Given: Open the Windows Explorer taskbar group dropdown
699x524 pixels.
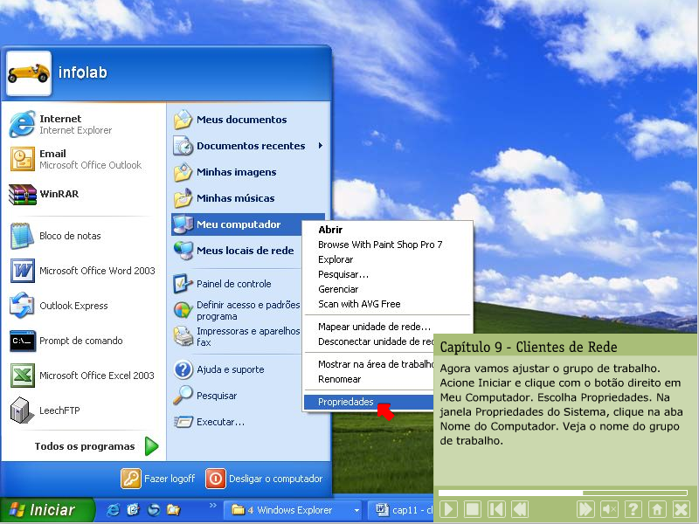Looking at the screenshot, I should pyautogui.click(x=356, y=510).
